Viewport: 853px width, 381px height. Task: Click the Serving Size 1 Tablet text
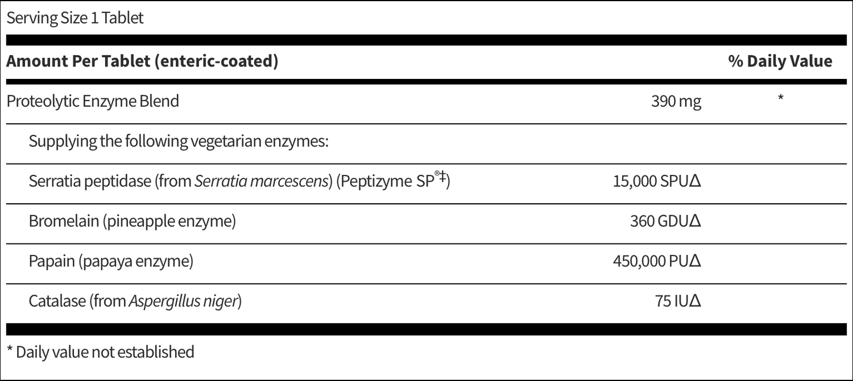(75, 18)
